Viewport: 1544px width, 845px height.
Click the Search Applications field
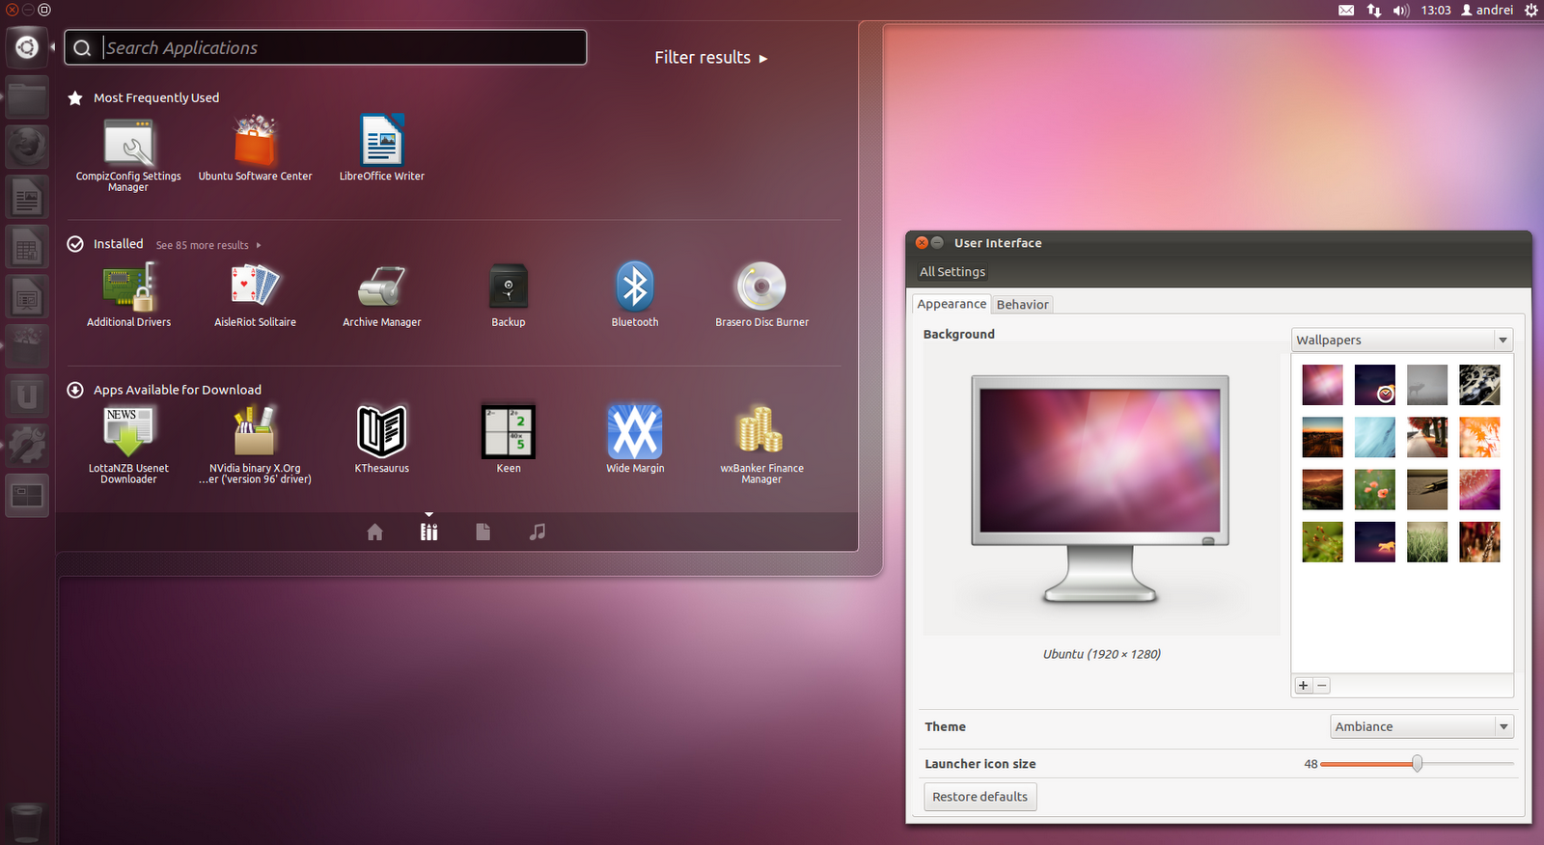coord(325,47)
